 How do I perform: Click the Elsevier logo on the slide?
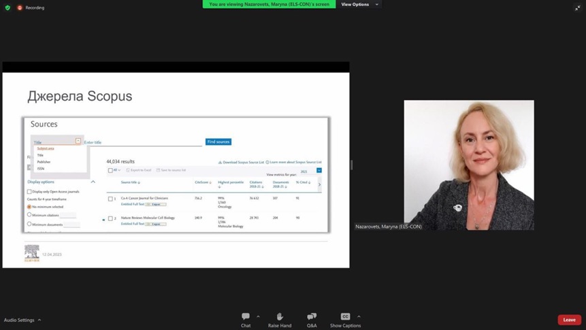(x=32, y=253)
